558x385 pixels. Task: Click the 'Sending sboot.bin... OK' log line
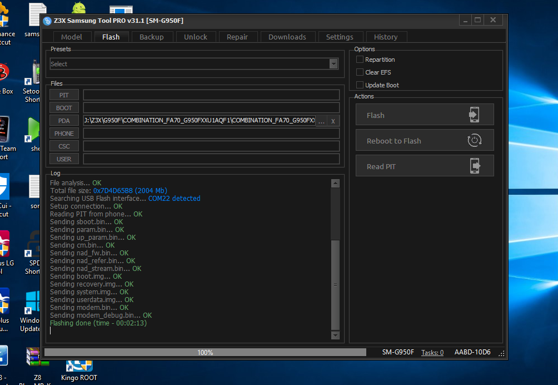87,222
